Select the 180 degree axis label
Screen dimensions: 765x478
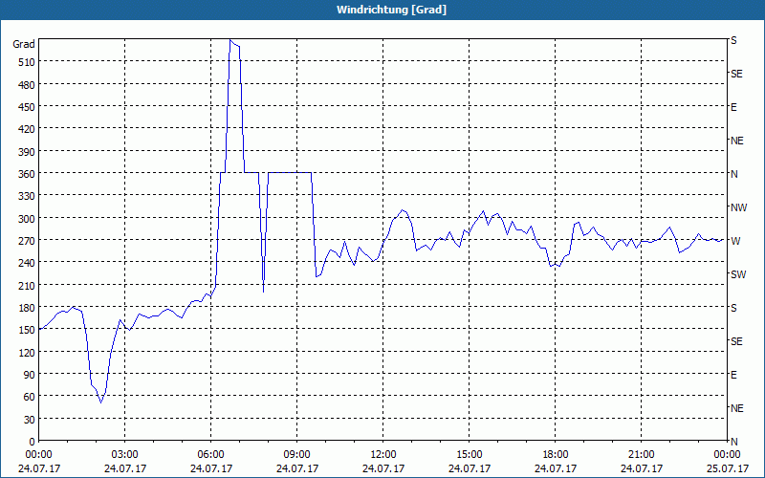click(24, 307)
